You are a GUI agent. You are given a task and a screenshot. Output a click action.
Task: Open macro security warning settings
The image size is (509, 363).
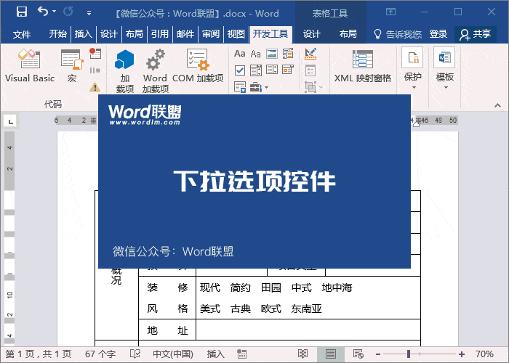95,87
